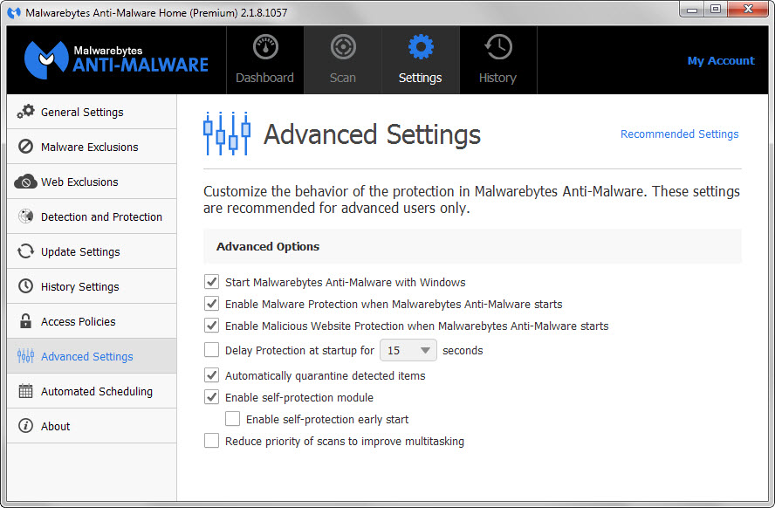The width and height of the screenshot is (775, 508).
Task: Go to Web Exclusions section
Action: tap(92, 182)
